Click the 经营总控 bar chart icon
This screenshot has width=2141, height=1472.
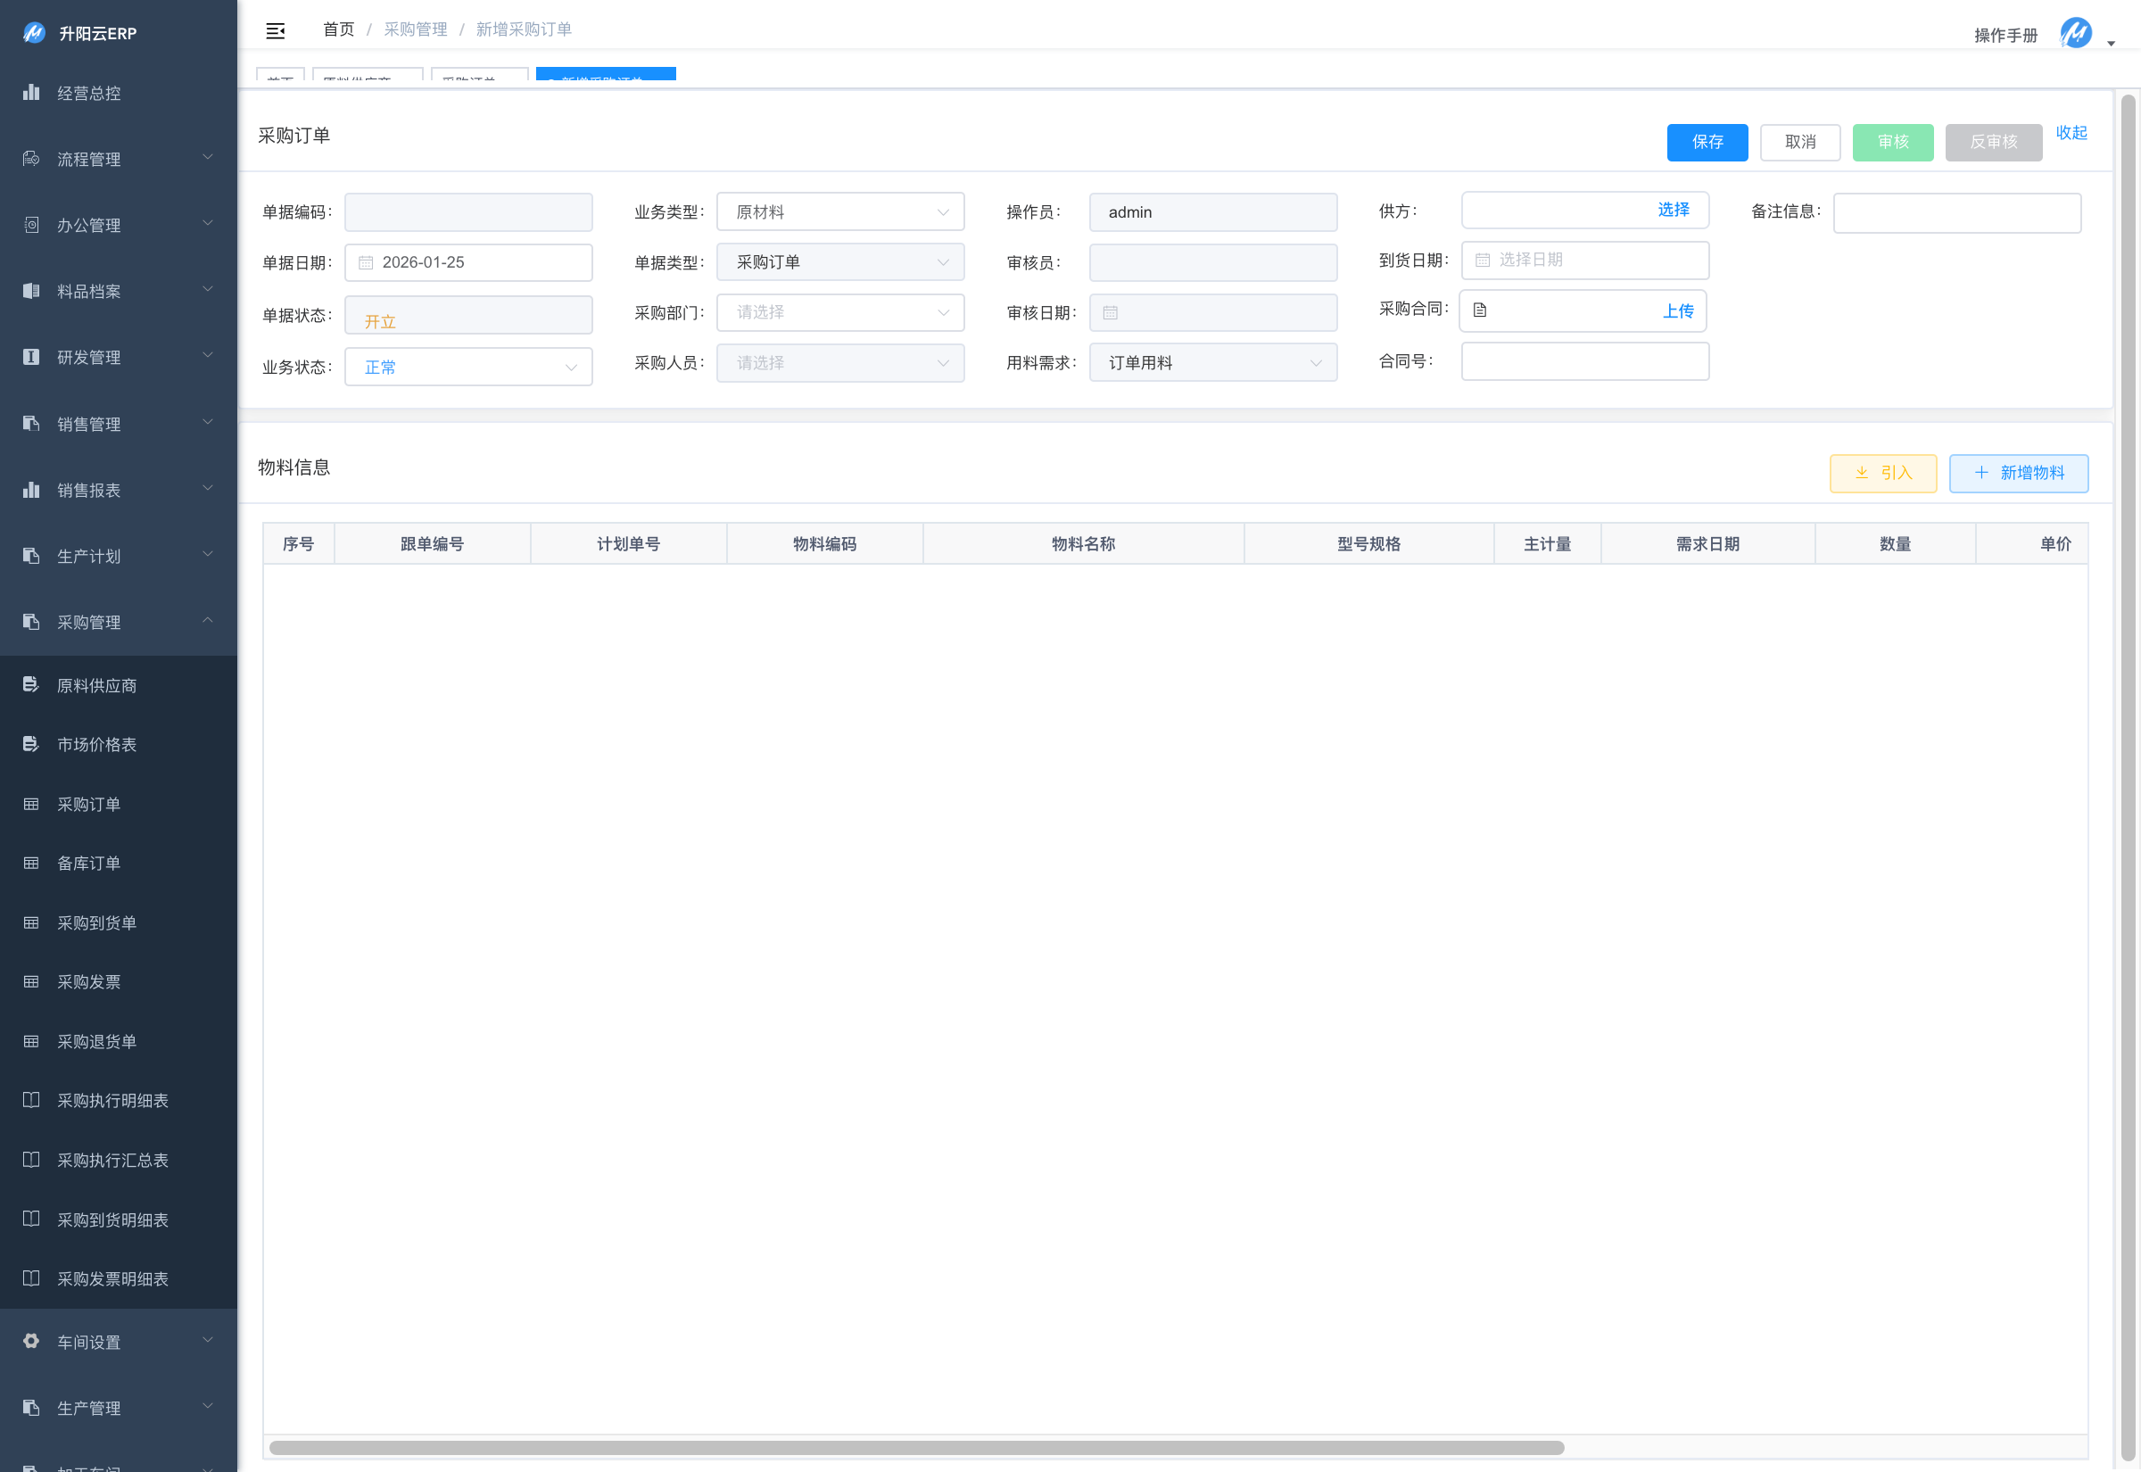pos(31,92)
